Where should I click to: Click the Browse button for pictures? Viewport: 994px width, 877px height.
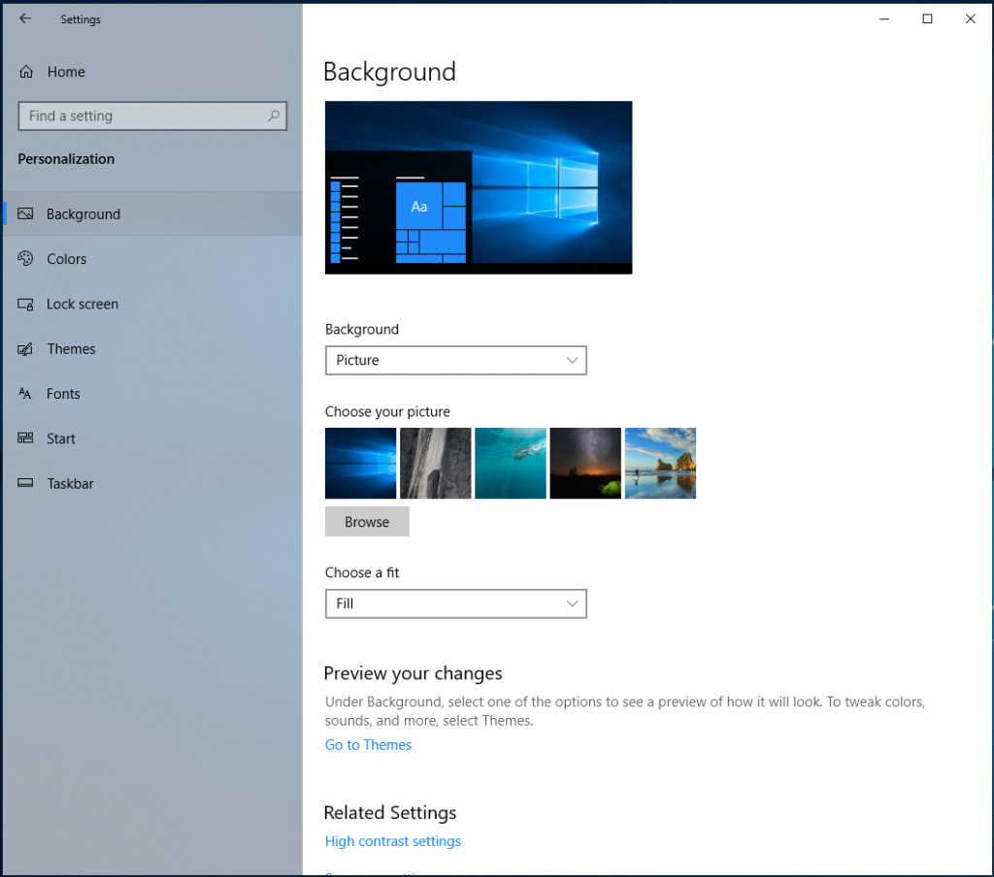[x=366, y=521]
